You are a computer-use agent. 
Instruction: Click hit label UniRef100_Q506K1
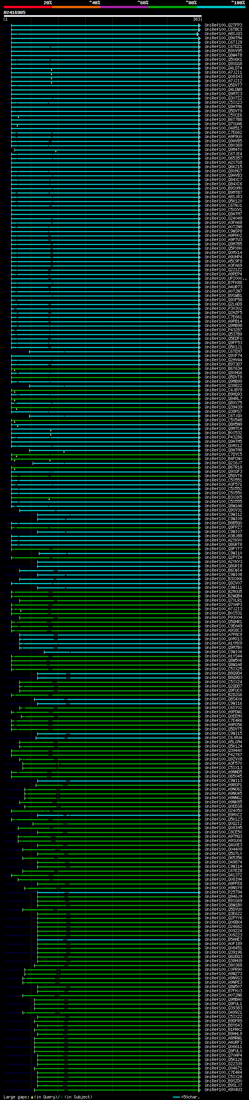(x=223, y=59)
